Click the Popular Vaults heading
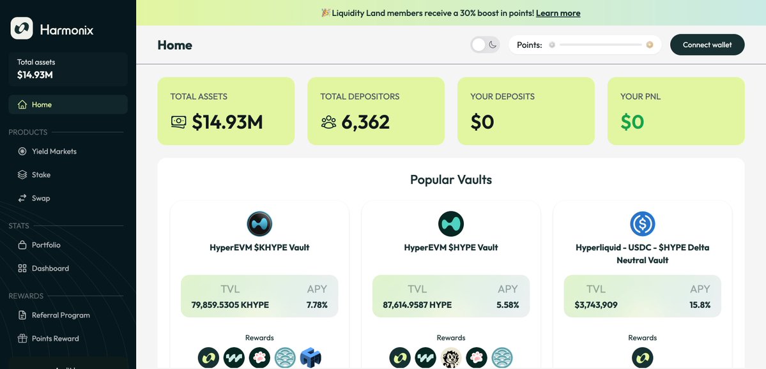 (x=451, y=179)
